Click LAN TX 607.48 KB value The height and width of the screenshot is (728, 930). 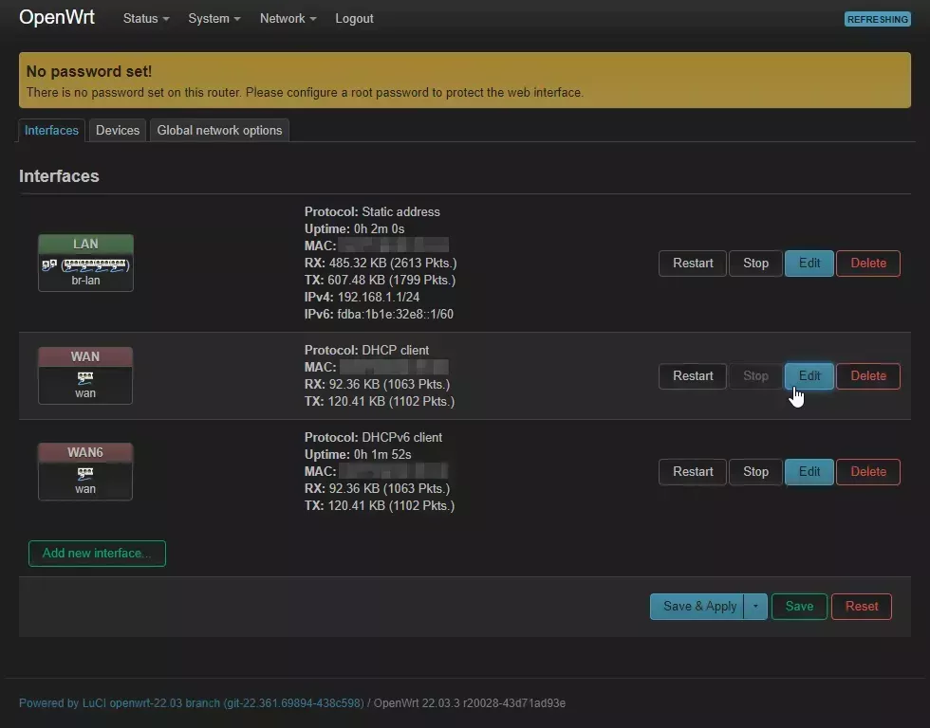coord(391,281)
